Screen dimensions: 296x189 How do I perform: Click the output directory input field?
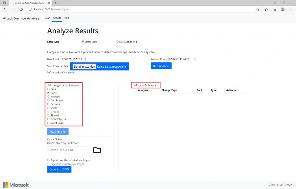67,150
